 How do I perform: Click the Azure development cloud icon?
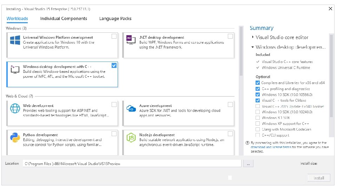(x=131, y=108)
